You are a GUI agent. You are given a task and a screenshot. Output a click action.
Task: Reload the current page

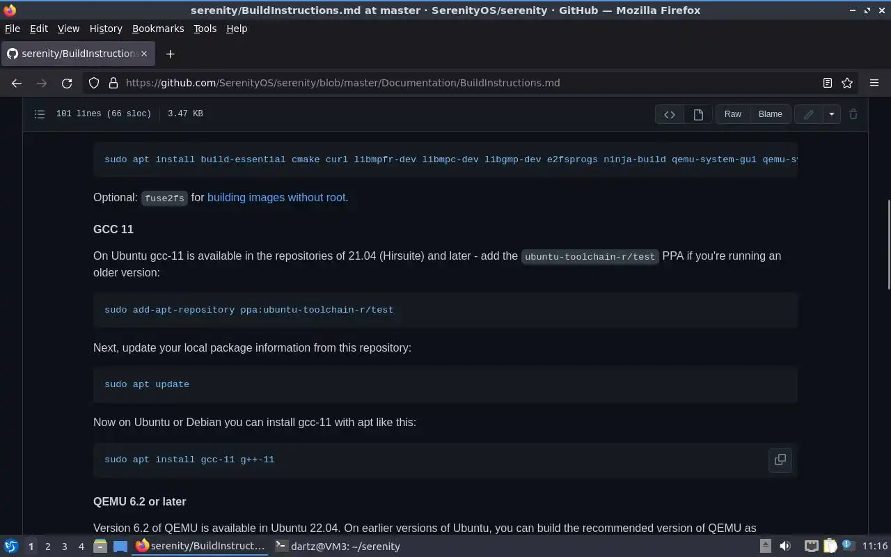(x=67, y=83)
